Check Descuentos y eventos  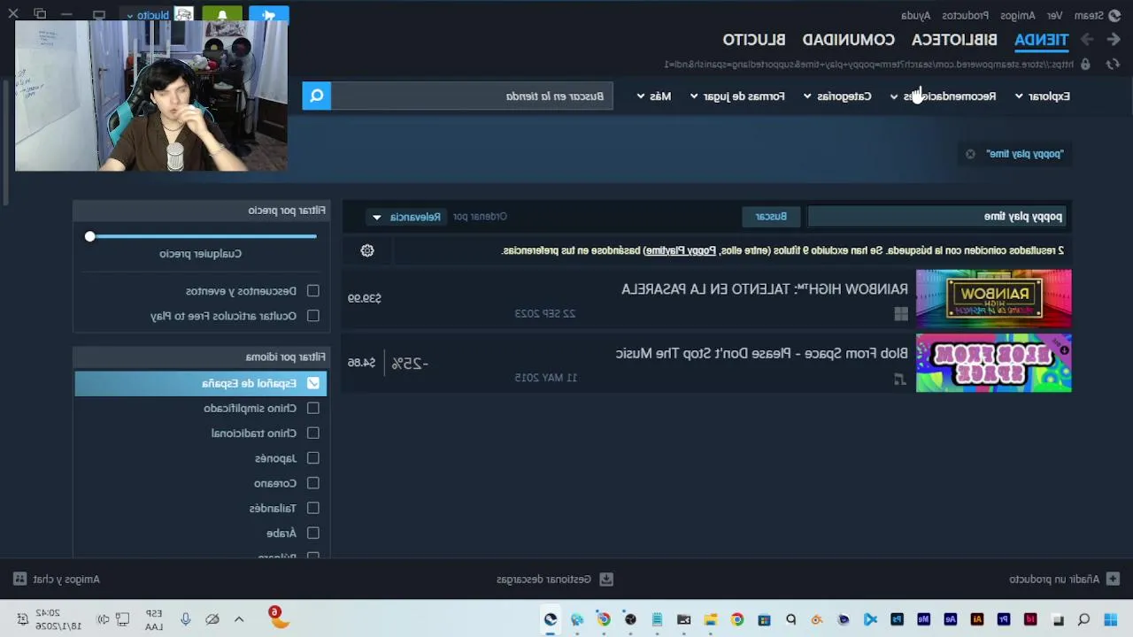(x=313, y=290)
